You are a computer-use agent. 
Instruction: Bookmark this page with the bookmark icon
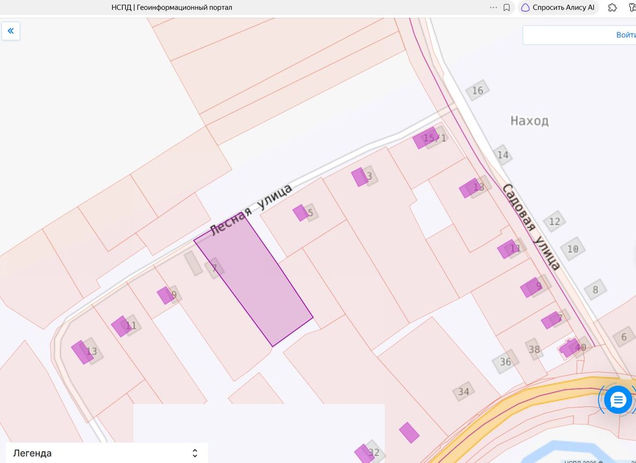pyautogui.click(x=507, y=7)
